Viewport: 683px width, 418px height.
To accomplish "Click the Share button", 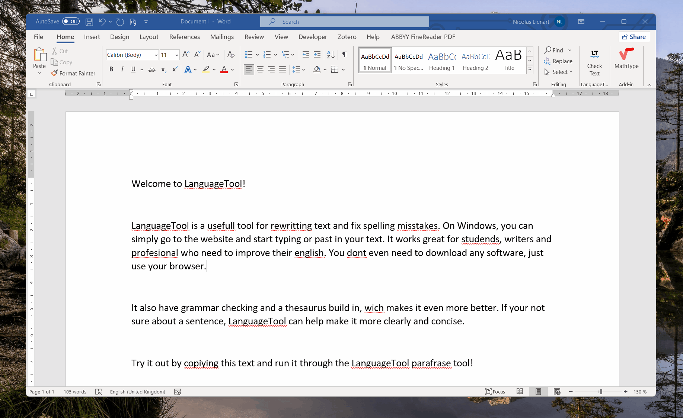I will coord(634,37).
